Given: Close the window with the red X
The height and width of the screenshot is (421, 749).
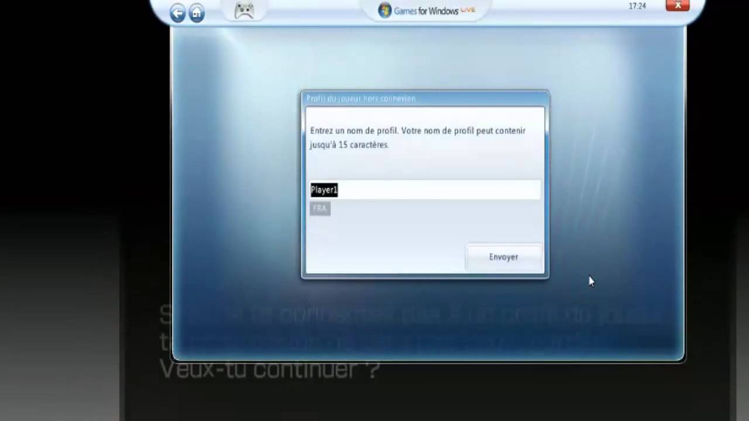Looking at the screenshot, I should 678,5.
